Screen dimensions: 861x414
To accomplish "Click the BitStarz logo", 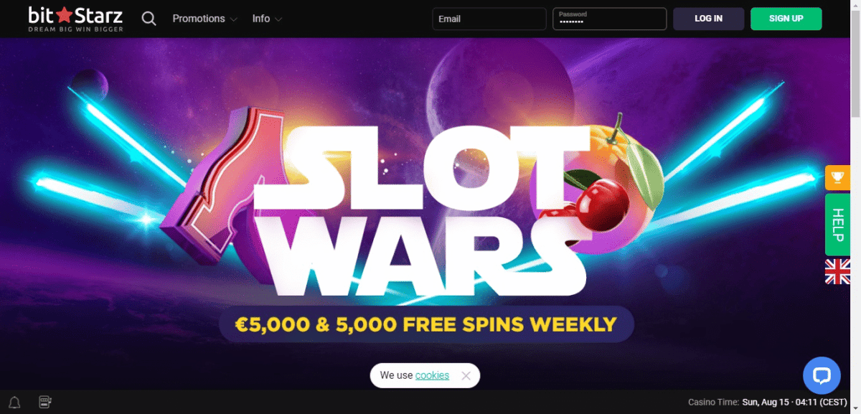I will click(x=75, y=19).
